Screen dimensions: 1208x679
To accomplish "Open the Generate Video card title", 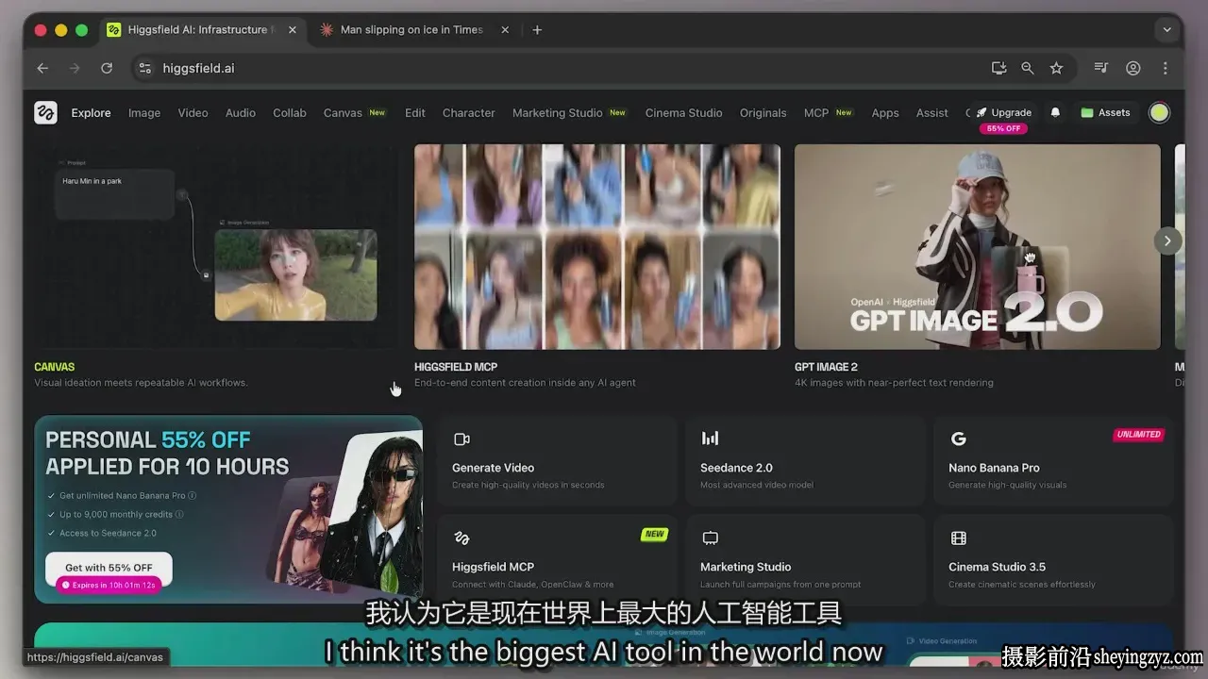I will tap(493, 468).
